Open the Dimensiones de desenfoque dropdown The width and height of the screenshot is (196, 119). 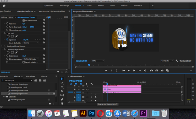[x=31, y=59]
